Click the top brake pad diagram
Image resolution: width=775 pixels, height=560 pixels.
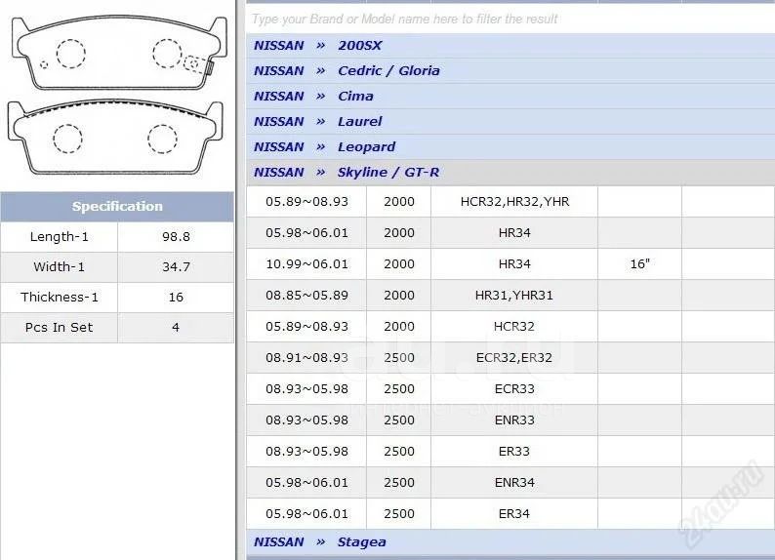pos(115,53)
